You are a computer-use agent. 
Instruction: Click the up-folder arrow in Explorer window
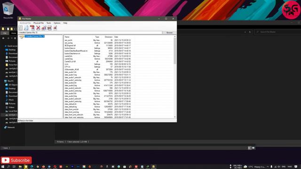click(15, 38)
